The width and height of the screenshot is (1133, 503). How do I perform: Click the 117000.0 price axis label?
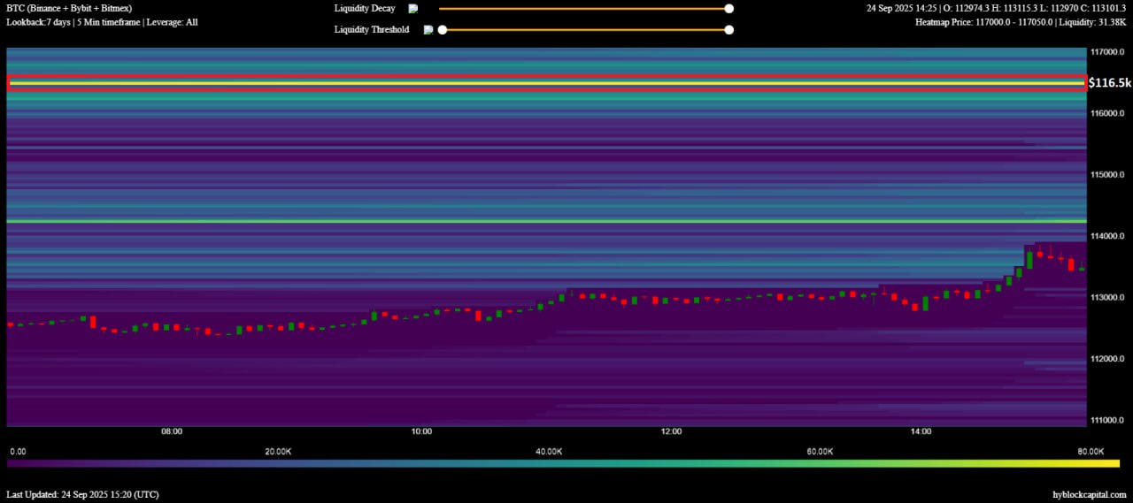coord(1107,52)
